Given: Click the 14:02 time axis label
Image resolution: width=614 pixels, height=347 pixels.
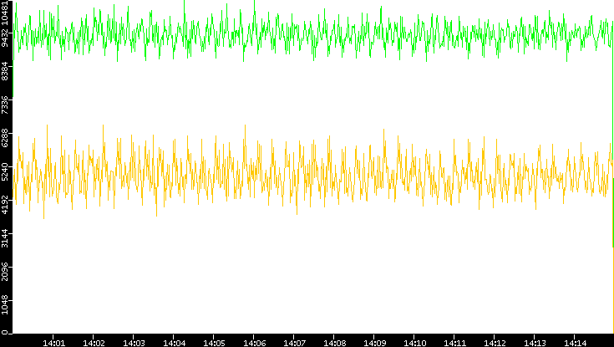Looking at the screenshot, I should (94, 344).
